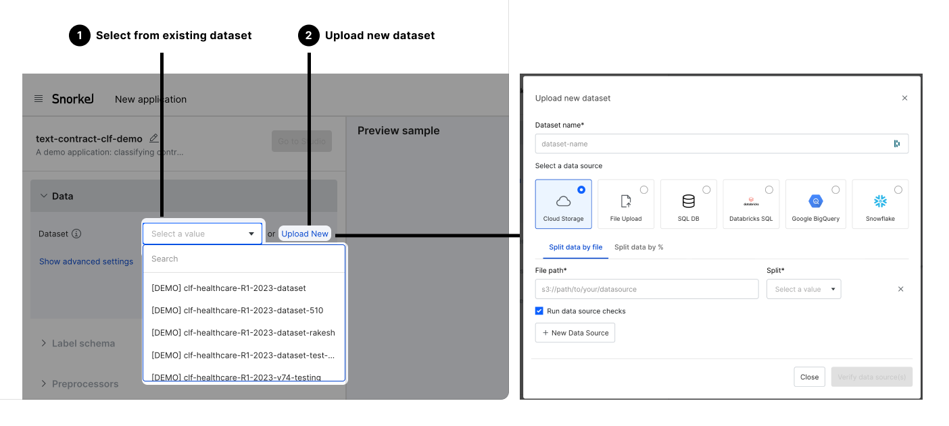The image size is (949, 426).
Task: Click the Google BigQuery logo icon
Action: tap(815, 201)
